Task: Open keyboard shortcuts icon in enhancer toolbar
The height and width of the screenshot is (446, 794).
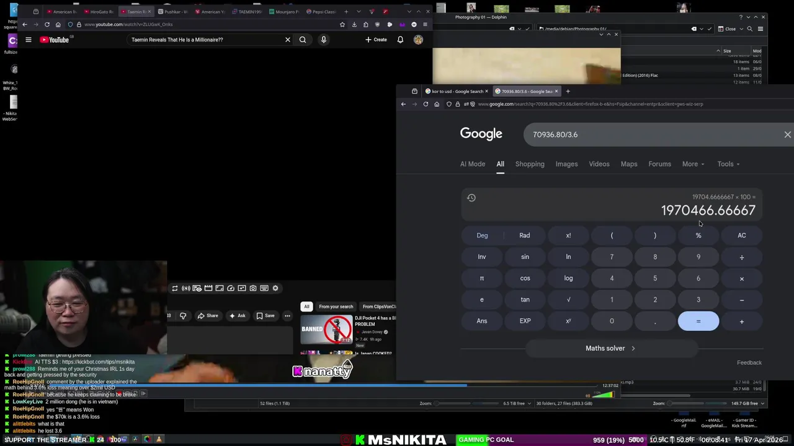Action: point(264,288)
